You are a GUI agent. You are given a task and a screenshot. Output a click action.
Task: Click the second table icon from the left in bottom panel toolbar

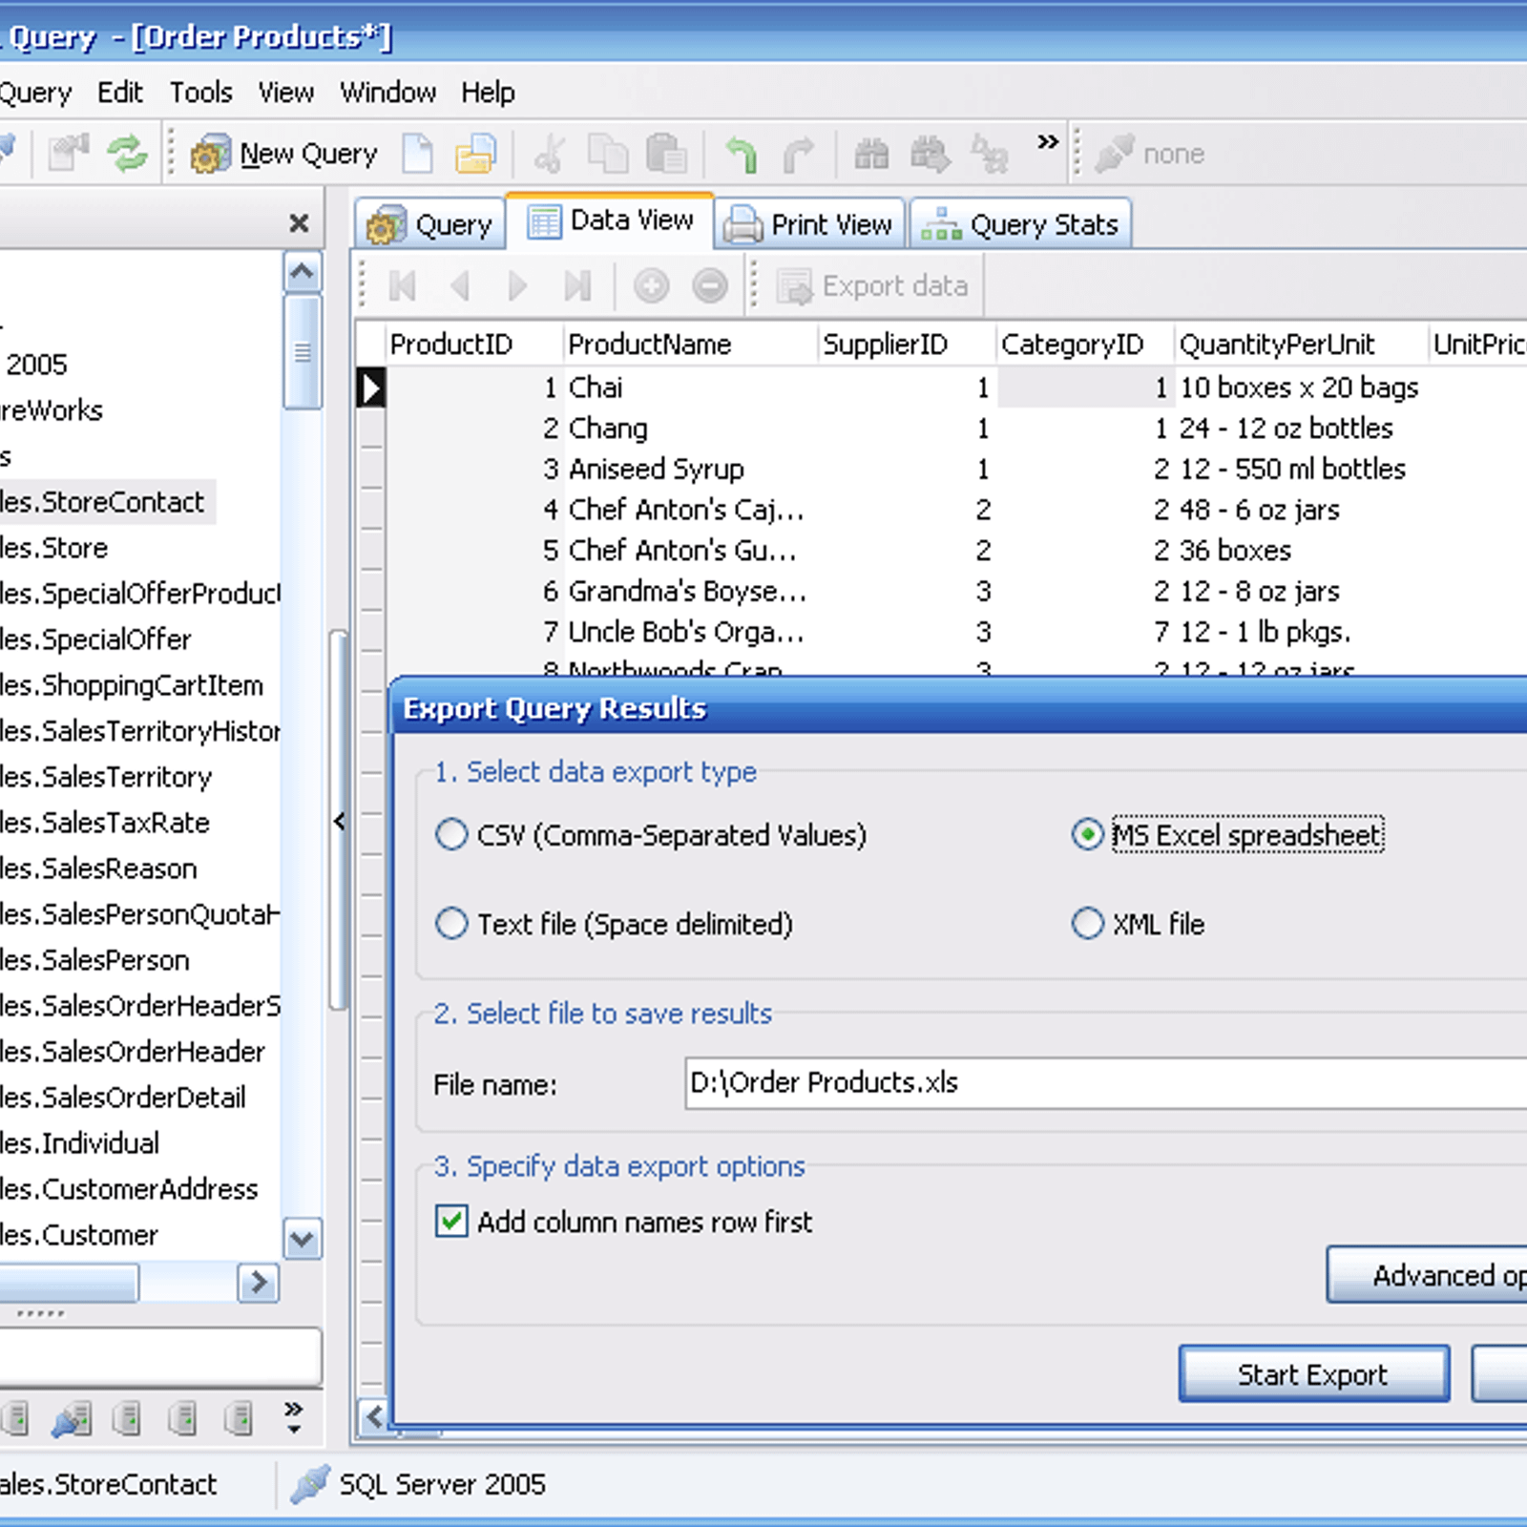click(127, 1419)
